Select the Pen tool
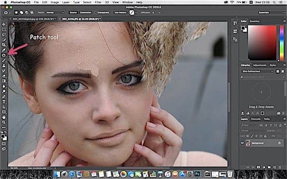The height and width of the screenshot is (179, 287). click(4, 96)
